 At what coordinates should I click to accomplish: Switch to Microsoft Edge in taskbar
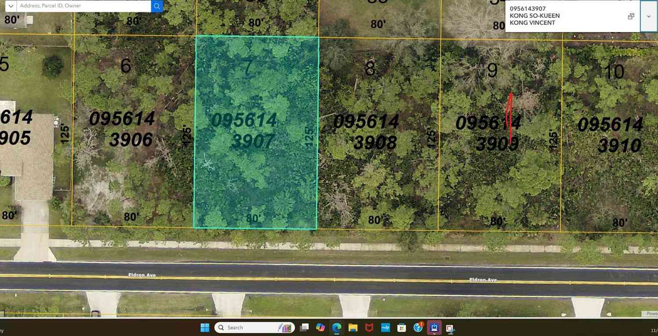[x=336, y=328]
